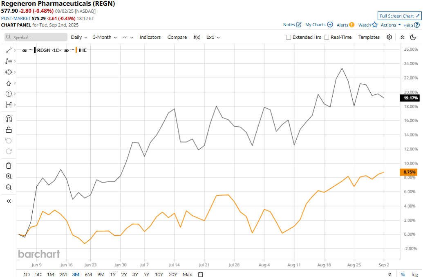The height and width of the screenshot is (277, 423).
Task: Expand bottom panel double chevron down
Action: coord(389,274)
